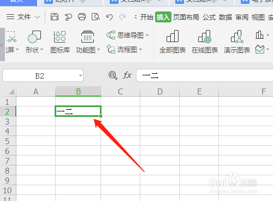Open the 演示图表 presentation charts button
This screenshot has height=201, width=273.
point(237,42)
